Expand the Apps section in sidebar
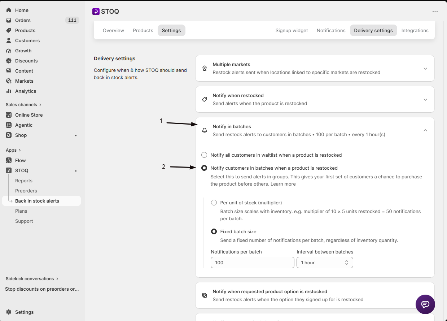Viewport: 447px width, 321px height. coord(13,150)
